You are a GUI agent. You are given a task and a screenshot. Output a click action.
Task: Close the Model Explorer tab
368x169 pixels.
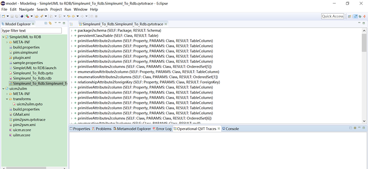point(33,24)
